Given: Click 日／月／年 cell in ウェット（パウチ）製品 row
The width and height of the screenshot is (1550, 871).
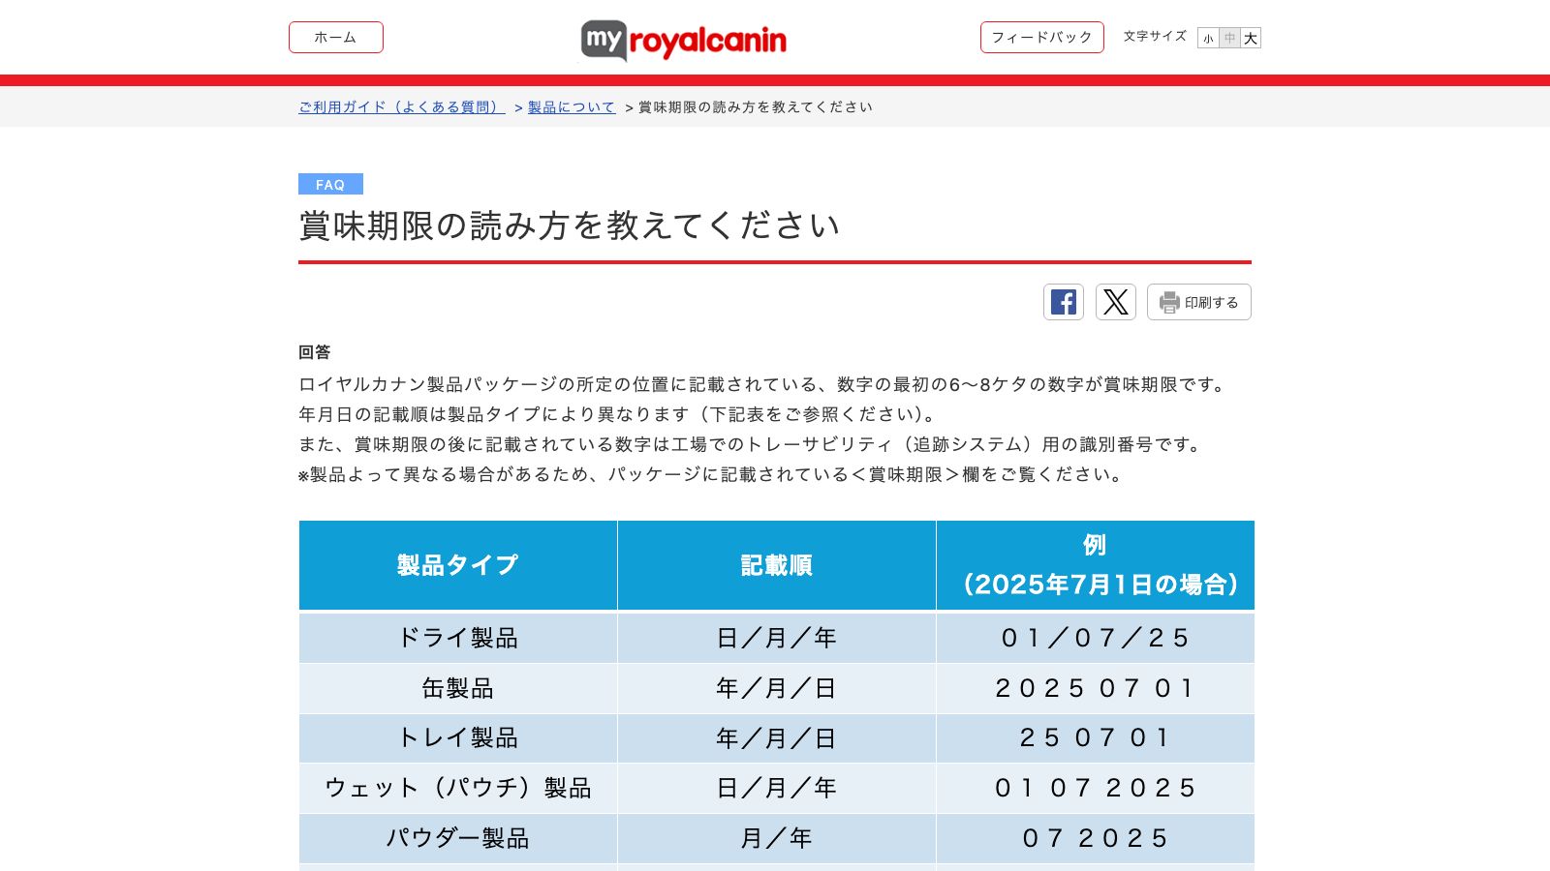Looking at the screenshot, I should (x=776, y=789).
